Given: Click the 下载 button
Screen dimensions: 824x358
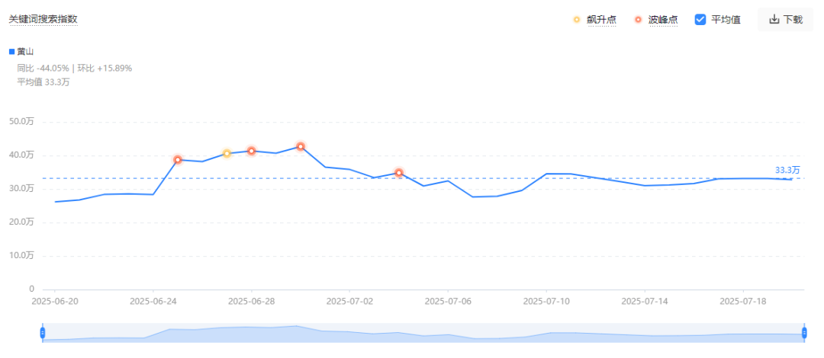Looking at the screenshot, I should pos(785,19).
